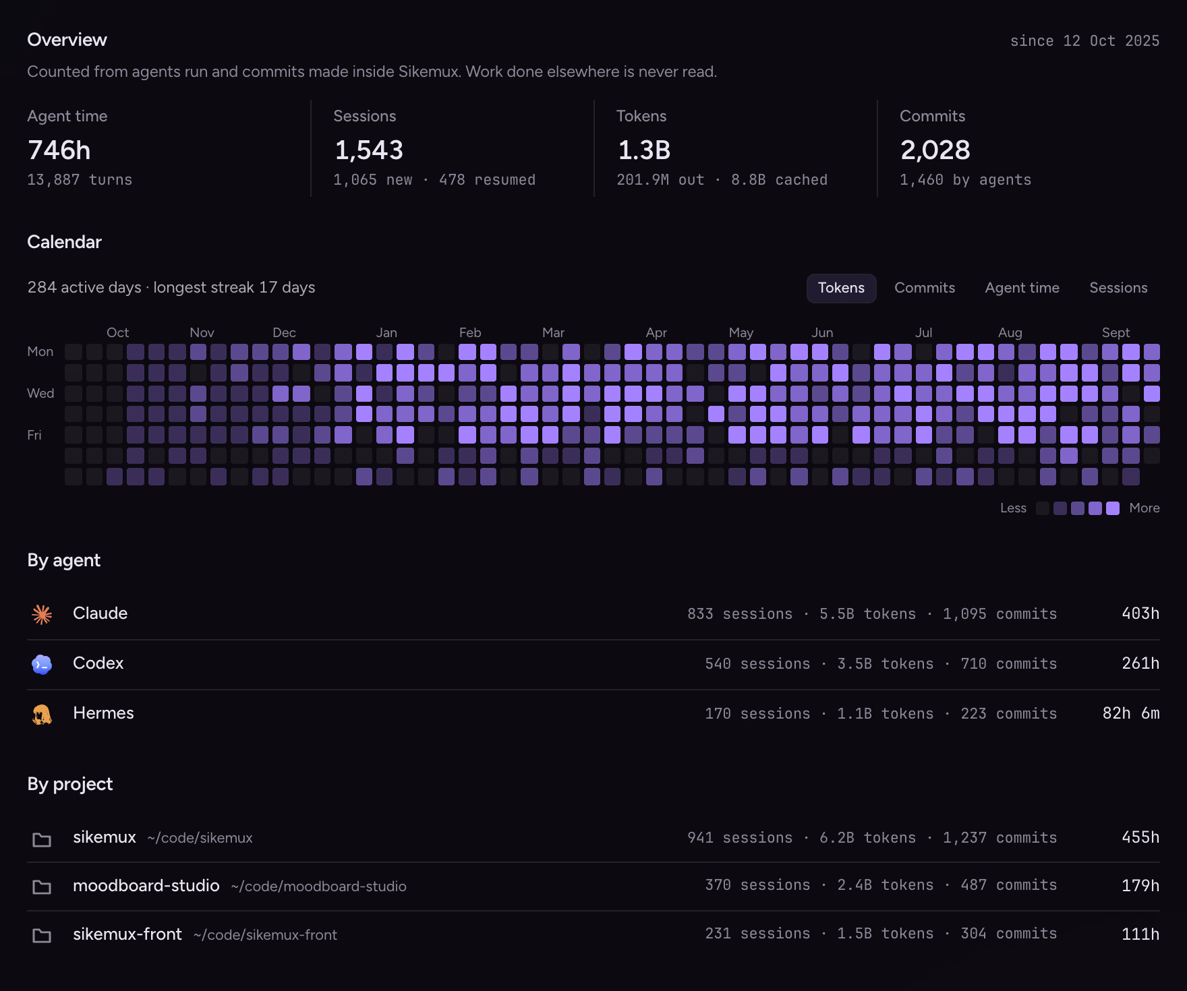Switch calendar to Agent time

tap(1022, 288)
